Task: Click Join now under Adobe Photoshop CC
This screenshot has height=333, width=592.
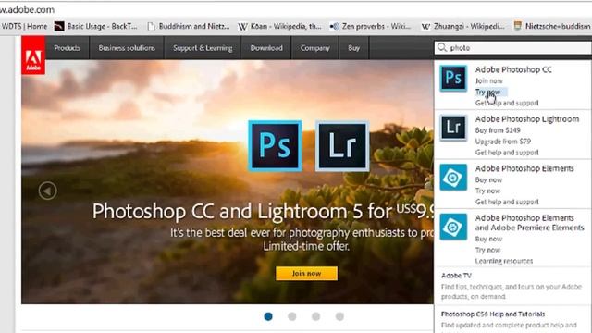Action: 489,80
